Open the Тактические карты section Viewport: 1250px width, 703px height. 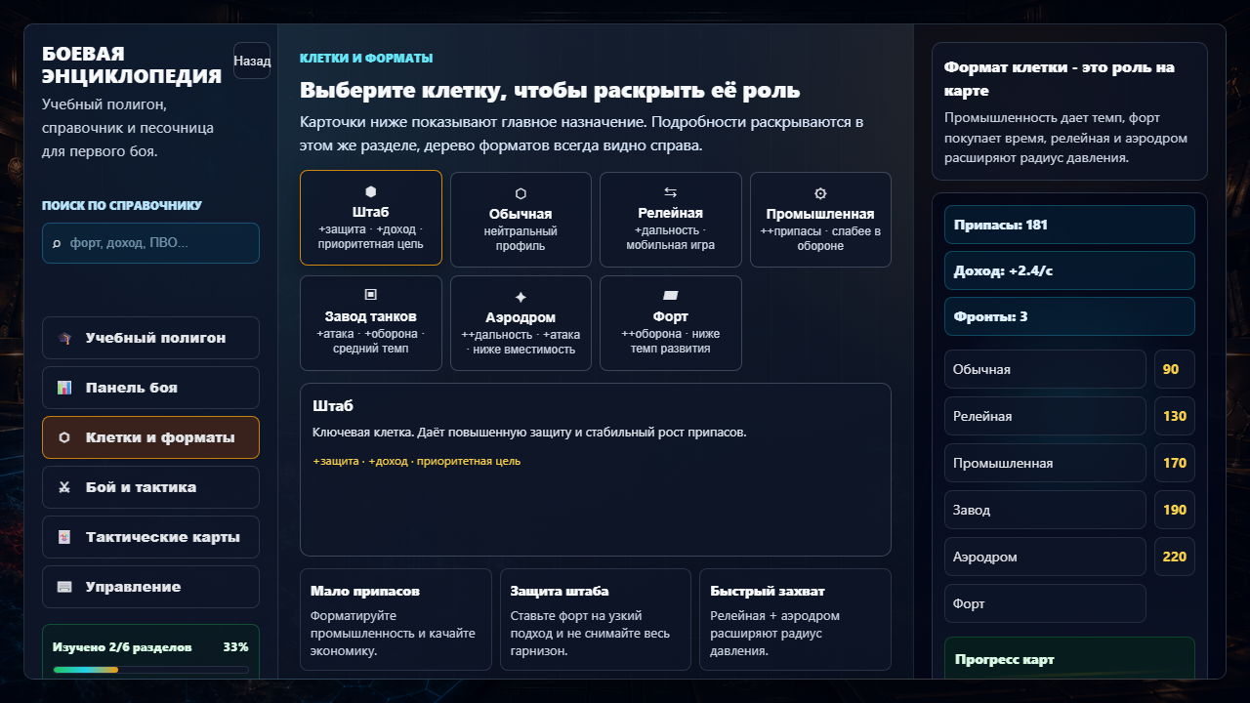tap(150, 537)
